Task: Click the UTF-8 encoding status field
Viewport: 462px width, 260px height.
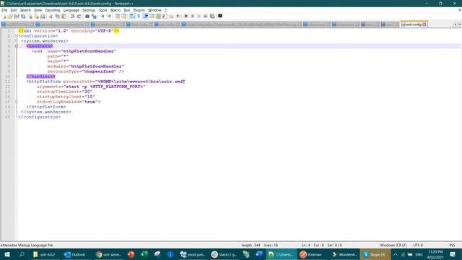Action: point(418,246)
